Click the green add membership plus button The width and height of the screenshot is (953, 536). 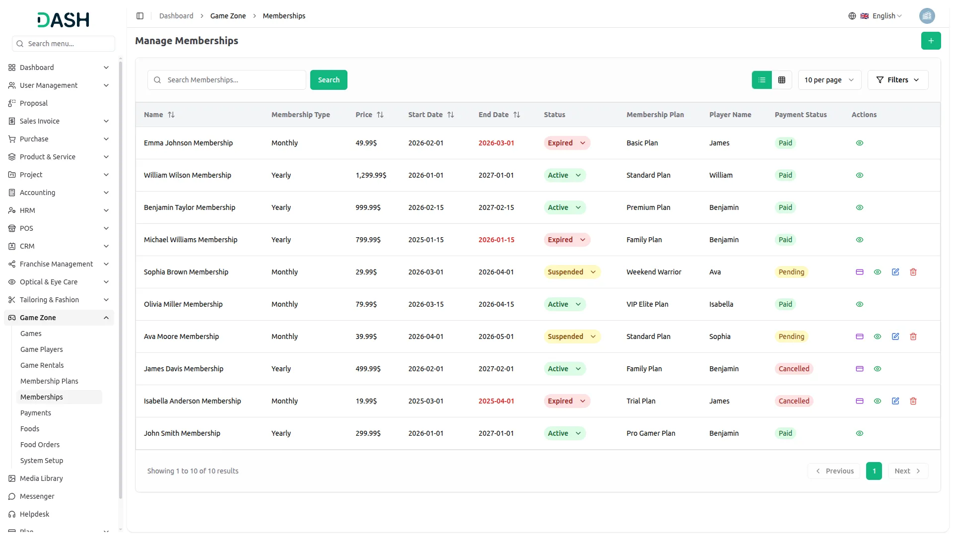click(x=931, y=41)
